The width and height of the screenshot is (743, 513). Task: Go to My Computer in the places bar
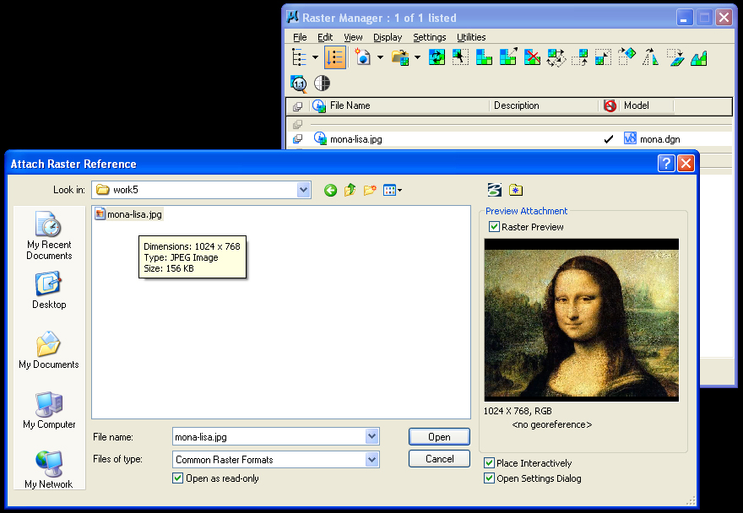[49, 410]
